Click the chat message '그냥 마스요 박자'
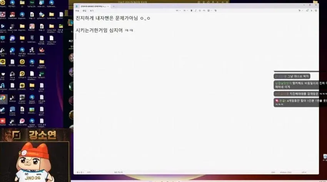Viewport: 327px width, 182px height. click(x=292, y=76)
